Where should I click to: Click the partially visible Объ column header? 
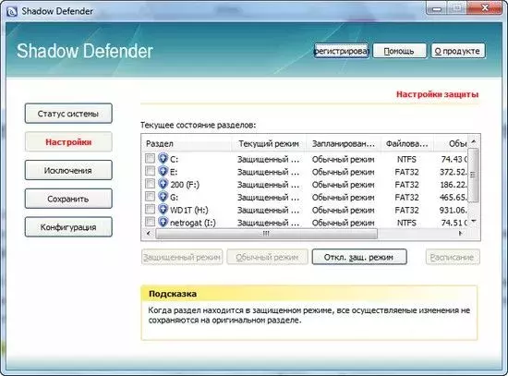[x=452, y=143]
